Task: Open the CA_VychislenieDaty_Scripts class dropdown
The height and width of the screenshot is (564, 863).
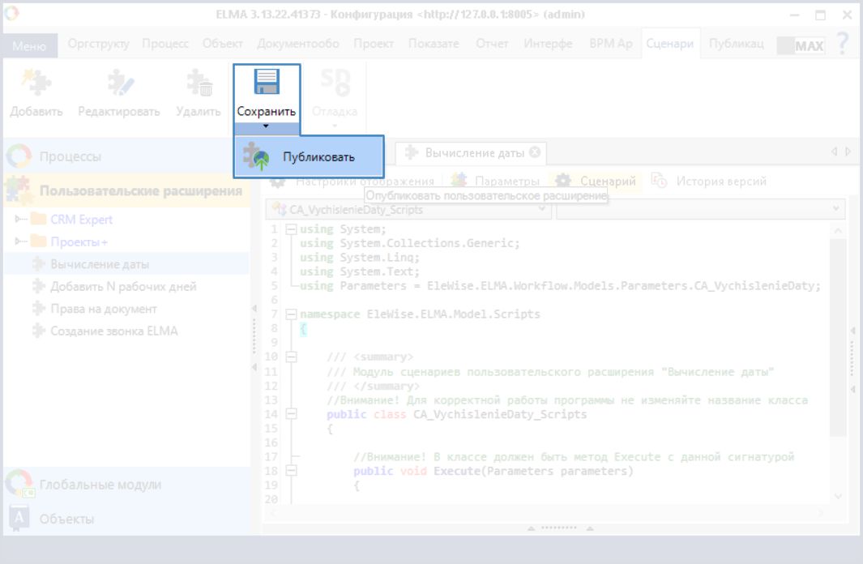Action: pos(408,210)
